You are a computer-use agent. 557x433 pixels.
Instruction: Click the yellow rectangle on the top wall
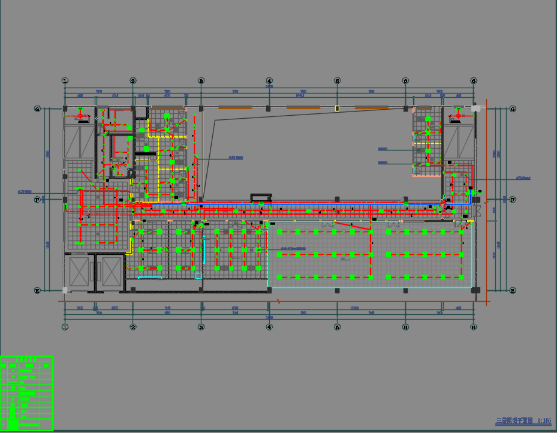337,109
